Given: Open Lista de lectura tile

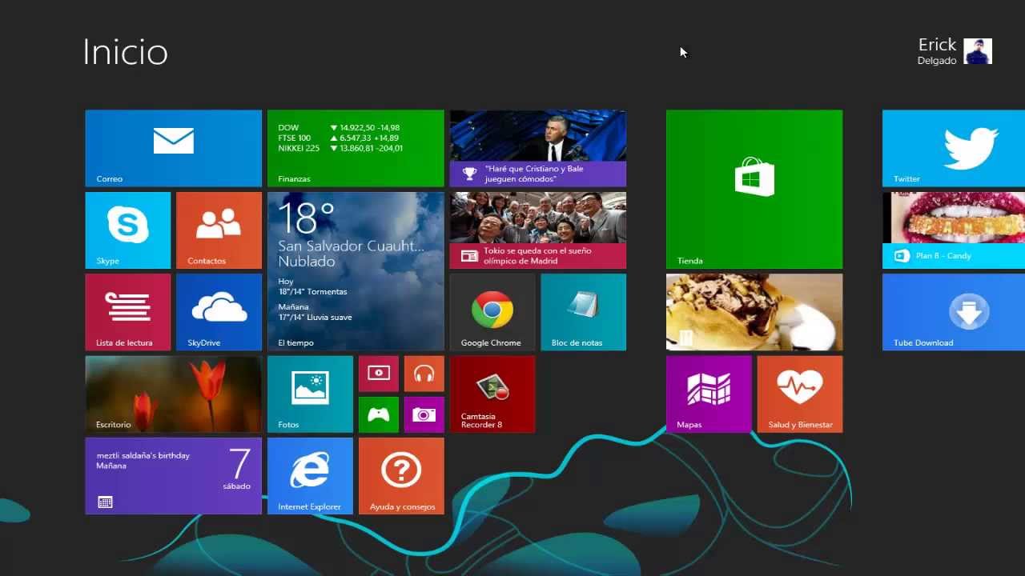Looking at the screenshot, I should click(x=128, y=312).
